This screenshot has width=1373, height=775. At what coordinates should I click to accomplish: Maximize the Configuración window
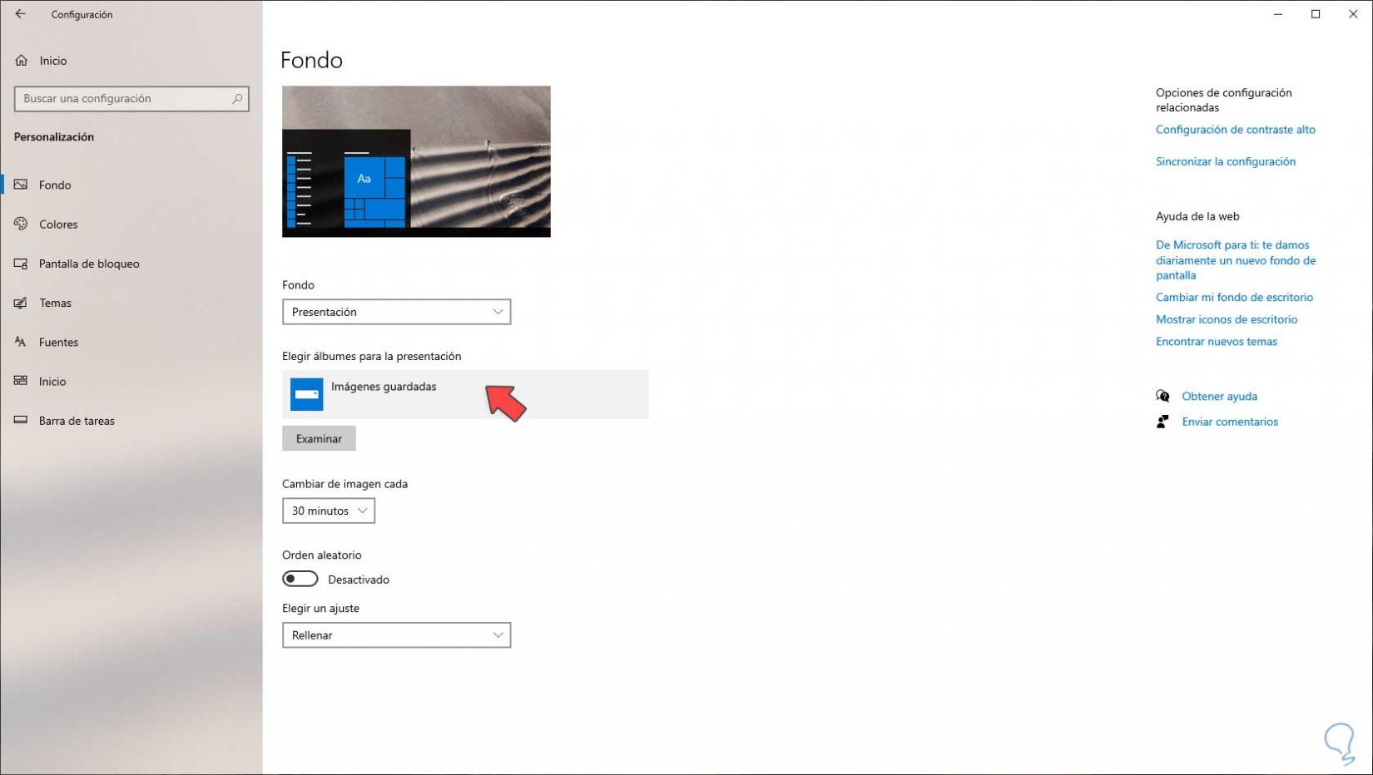(x=1316, y=14)
